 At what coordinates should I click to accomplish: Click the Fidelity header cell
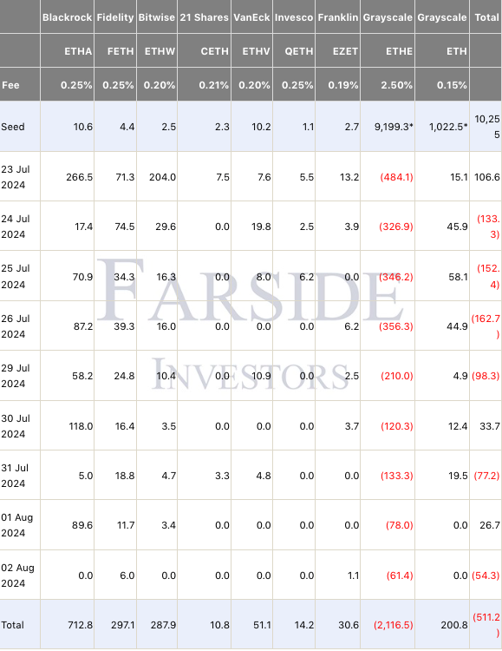[x=115, y=17]
